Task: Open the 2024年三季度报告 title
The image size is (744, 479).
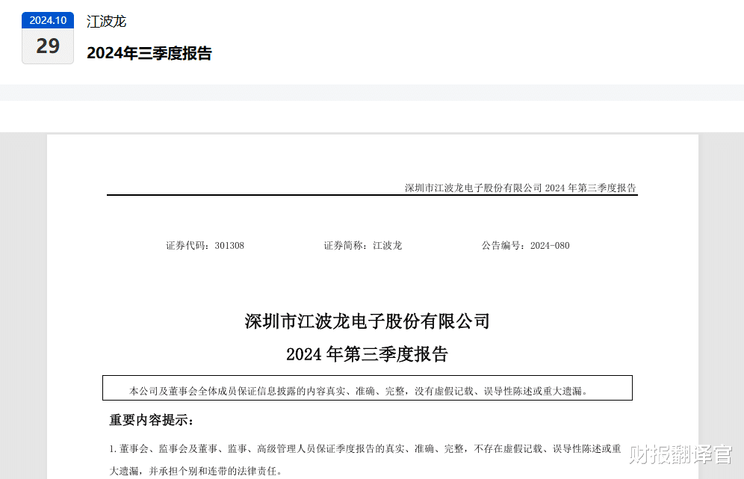Action: click(x=149, y=53)
